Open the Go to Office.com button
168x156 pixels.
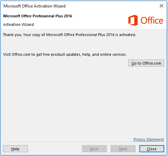point(146,63)
